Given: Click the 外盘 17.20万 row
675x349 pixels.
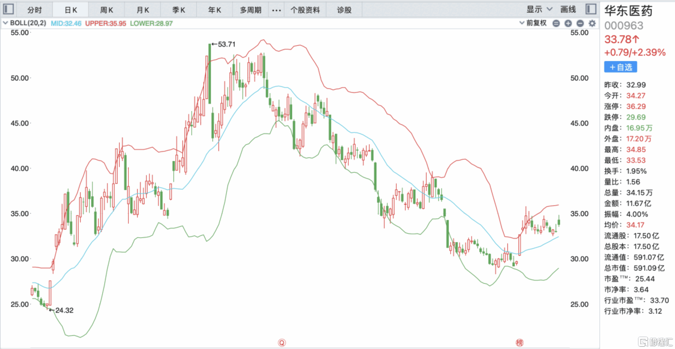Looking at the screenshot, I should tap(628, 139).
